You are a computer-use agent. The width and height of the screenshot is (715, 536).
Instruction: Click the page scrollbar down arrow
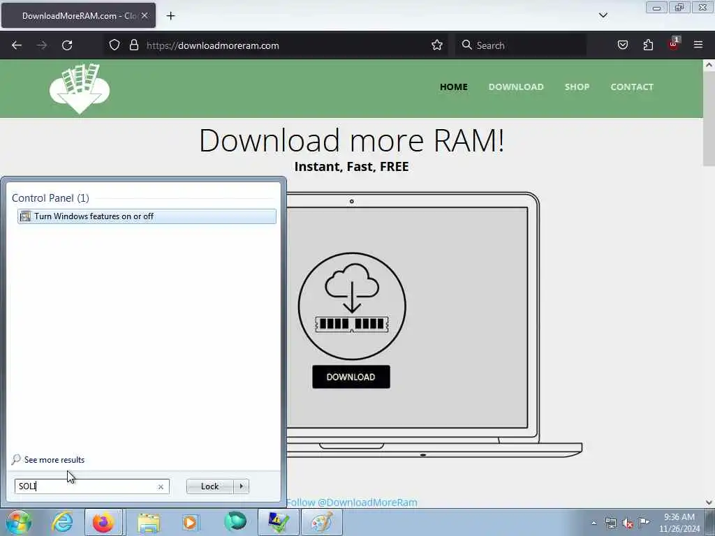coord(709,502)
